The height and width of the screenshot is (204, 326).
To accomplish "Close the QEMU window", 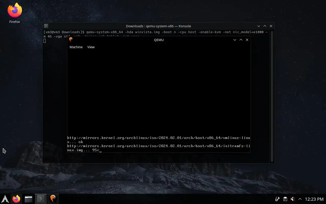I will pyautogui.click(x=247, y=40).
